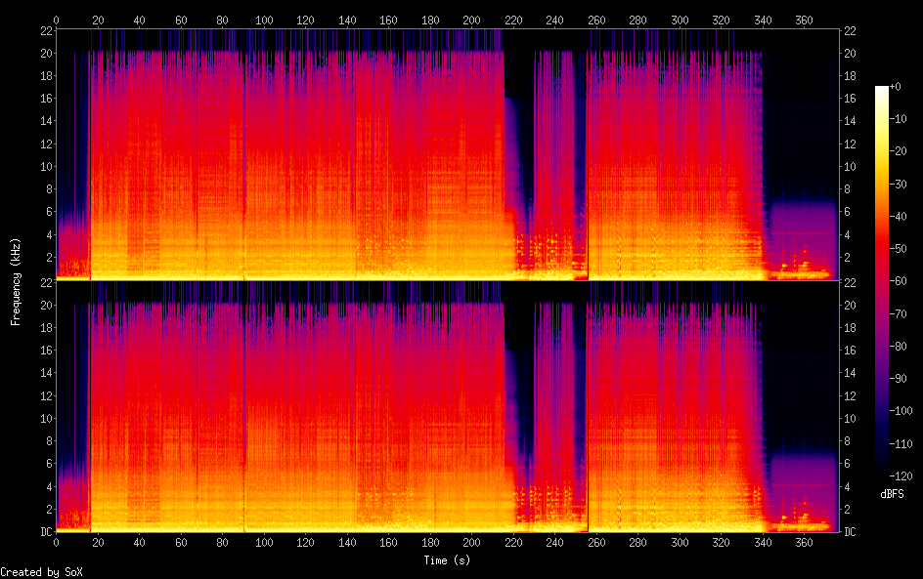Click the "40" tick on the bottom time axis
This screenshot has height=579, width=923.
point(139,543)
